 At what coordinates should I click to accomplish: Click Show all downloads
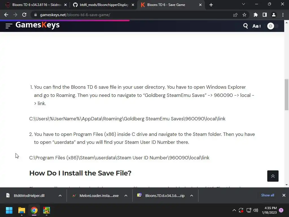tap(268, 195)
